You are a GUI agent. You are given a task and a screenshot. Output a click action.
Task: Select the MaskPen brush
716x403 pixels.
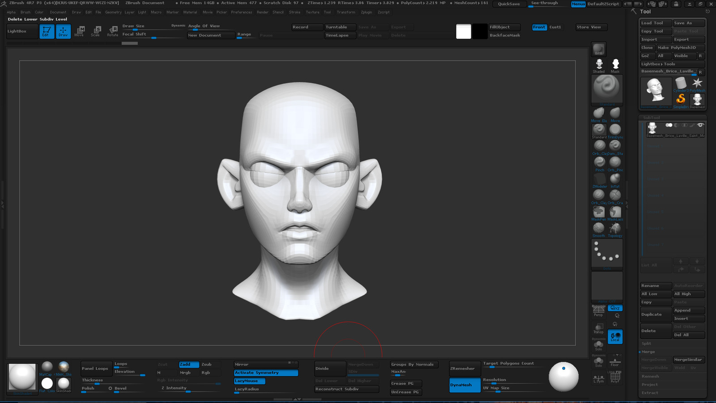(599, 213)
